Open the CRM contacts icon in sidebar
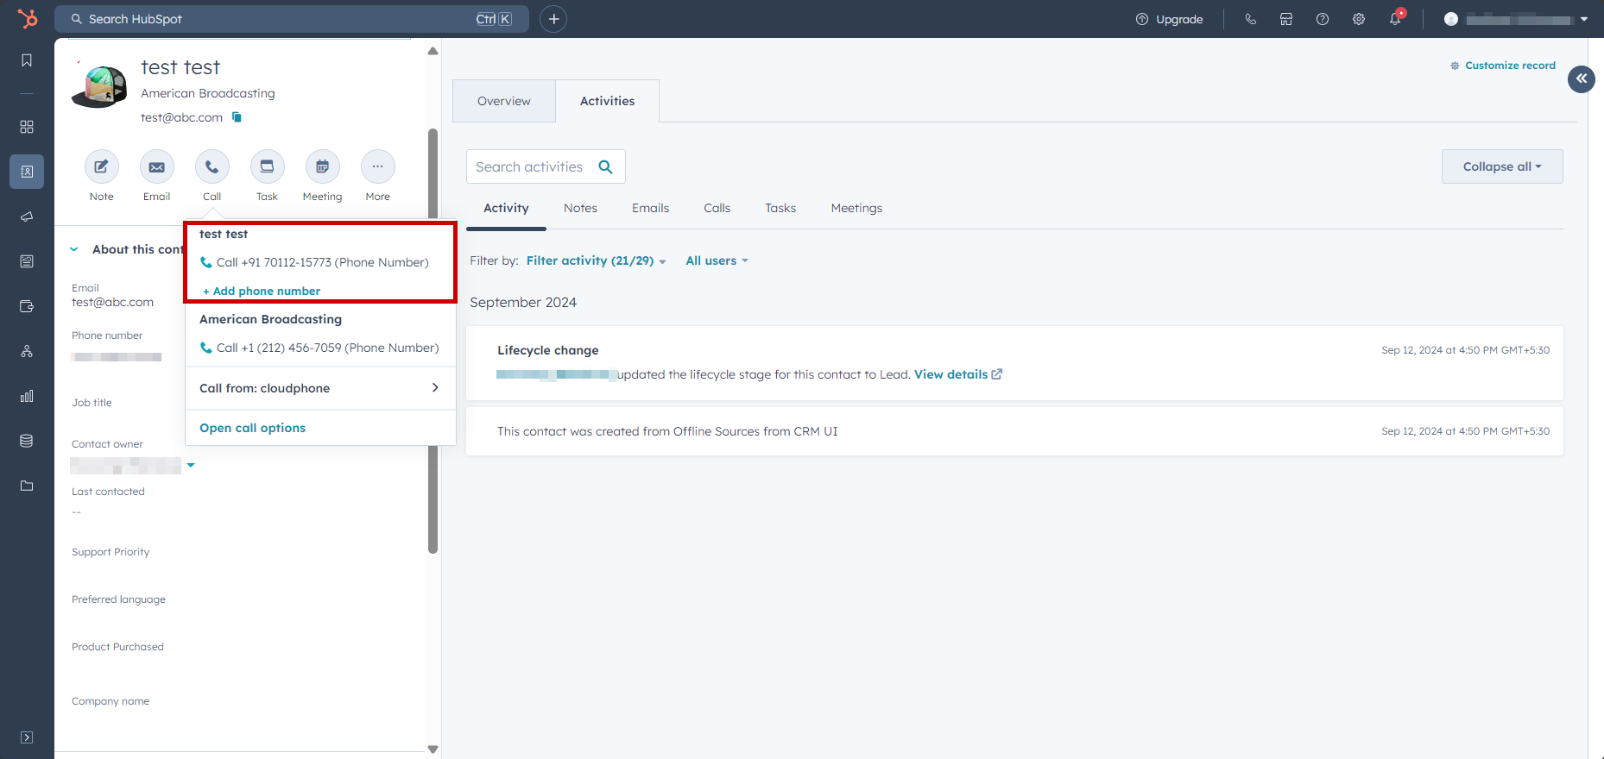Screen dimensions: 1604x759 tap(27, 172)
